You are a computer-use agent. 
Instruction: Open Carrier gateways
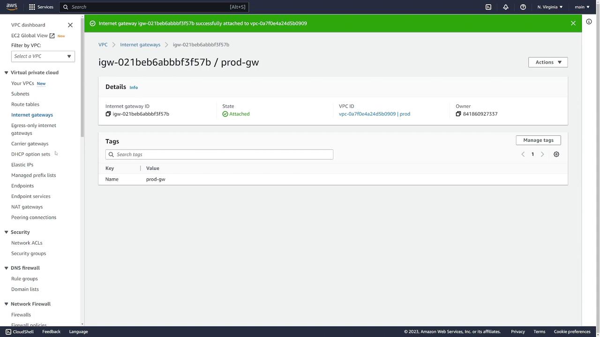30,144
